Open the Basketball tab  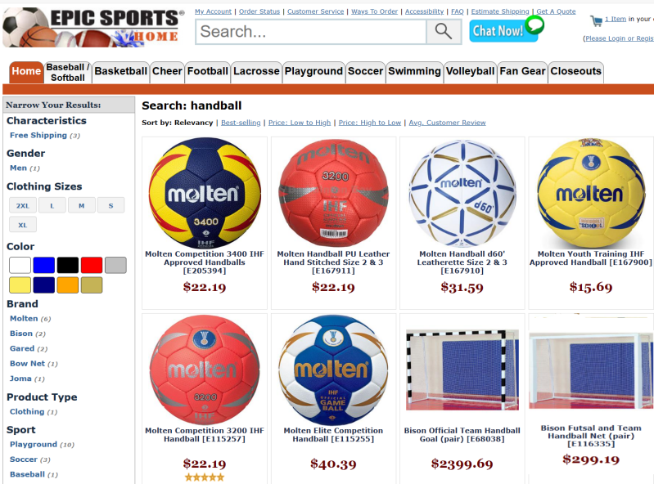coord(121,72)
